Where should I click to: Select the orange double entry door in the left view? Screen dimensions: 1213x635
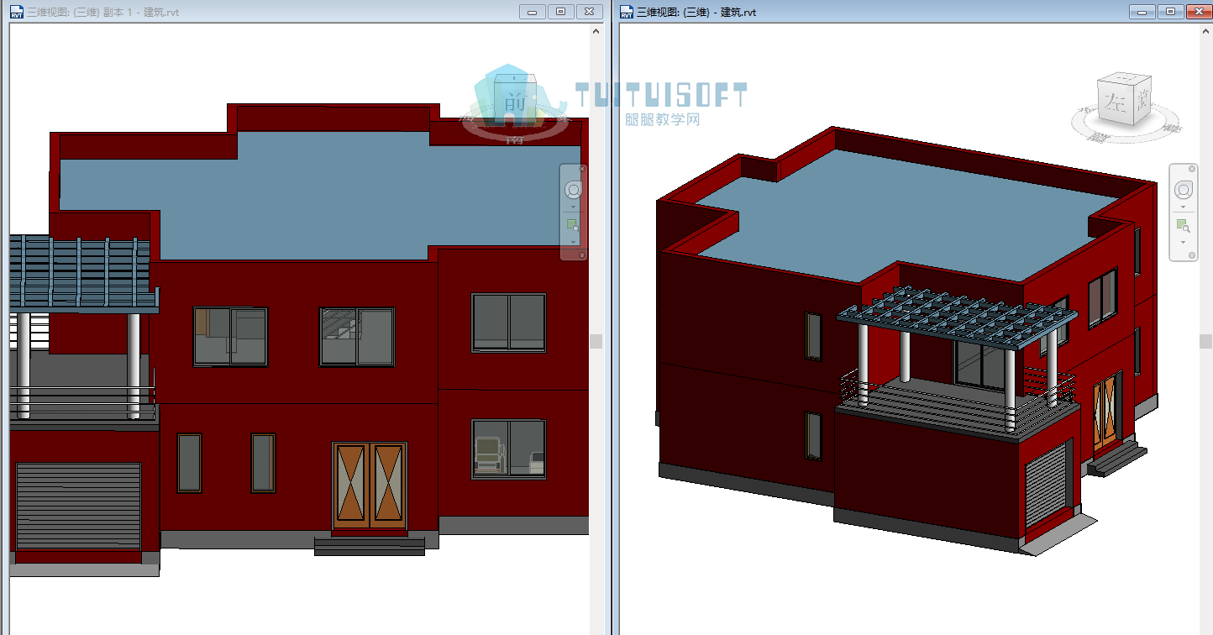click(370, 485)
